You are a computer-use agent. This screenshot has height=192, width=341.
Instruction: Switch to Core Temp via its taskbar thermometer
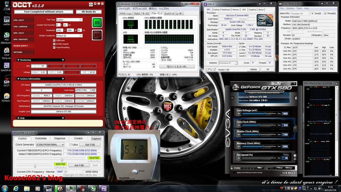pyautogui.click(x=60, y=188)
